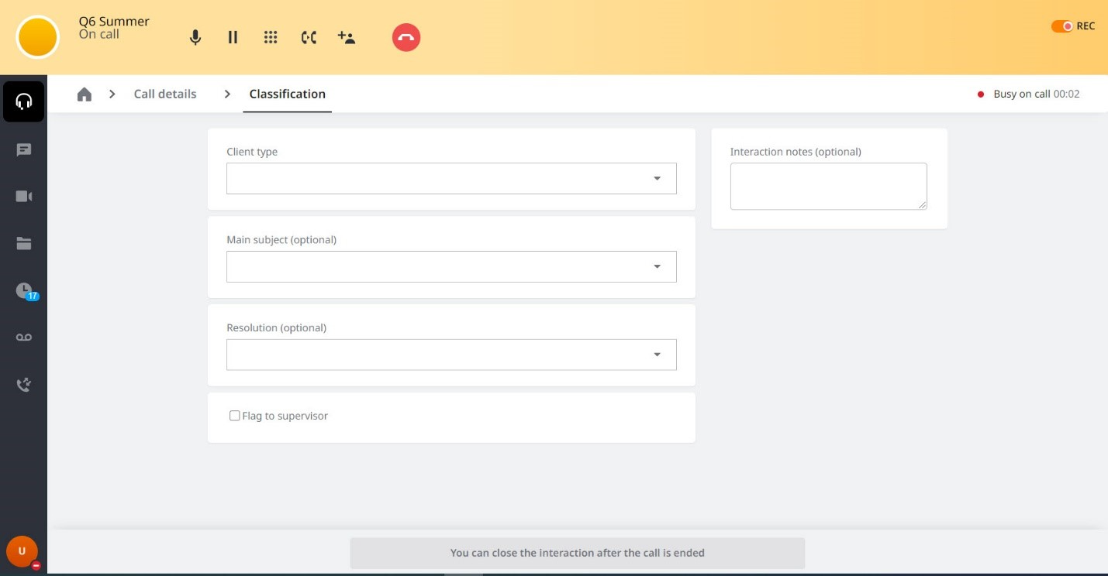Open the Main subject dropdown

tap(451, 266)
